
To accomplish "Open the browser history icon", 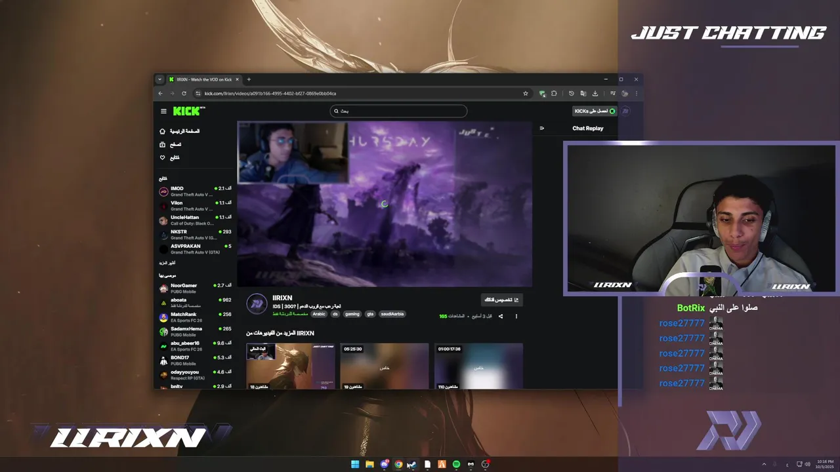I will (x=571, y=93).
